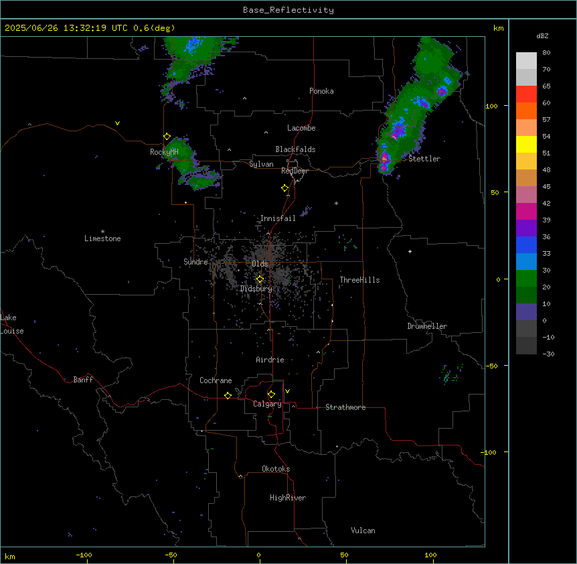The height and width of the screenshot is (564, 577).
Task: Click the Stettler city label
Action: tap(424, 159)
